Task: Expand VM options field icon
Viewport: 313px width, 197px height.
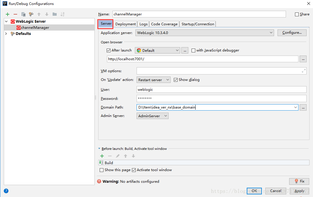Action: click(x=304, y=71)
